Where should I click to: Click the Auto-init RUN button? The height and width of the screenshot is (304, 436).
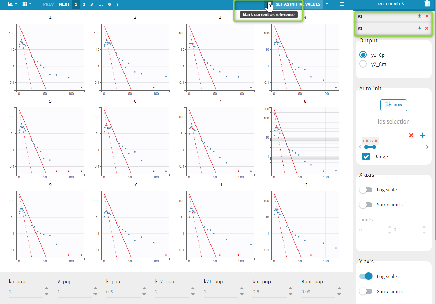point(393,105)
